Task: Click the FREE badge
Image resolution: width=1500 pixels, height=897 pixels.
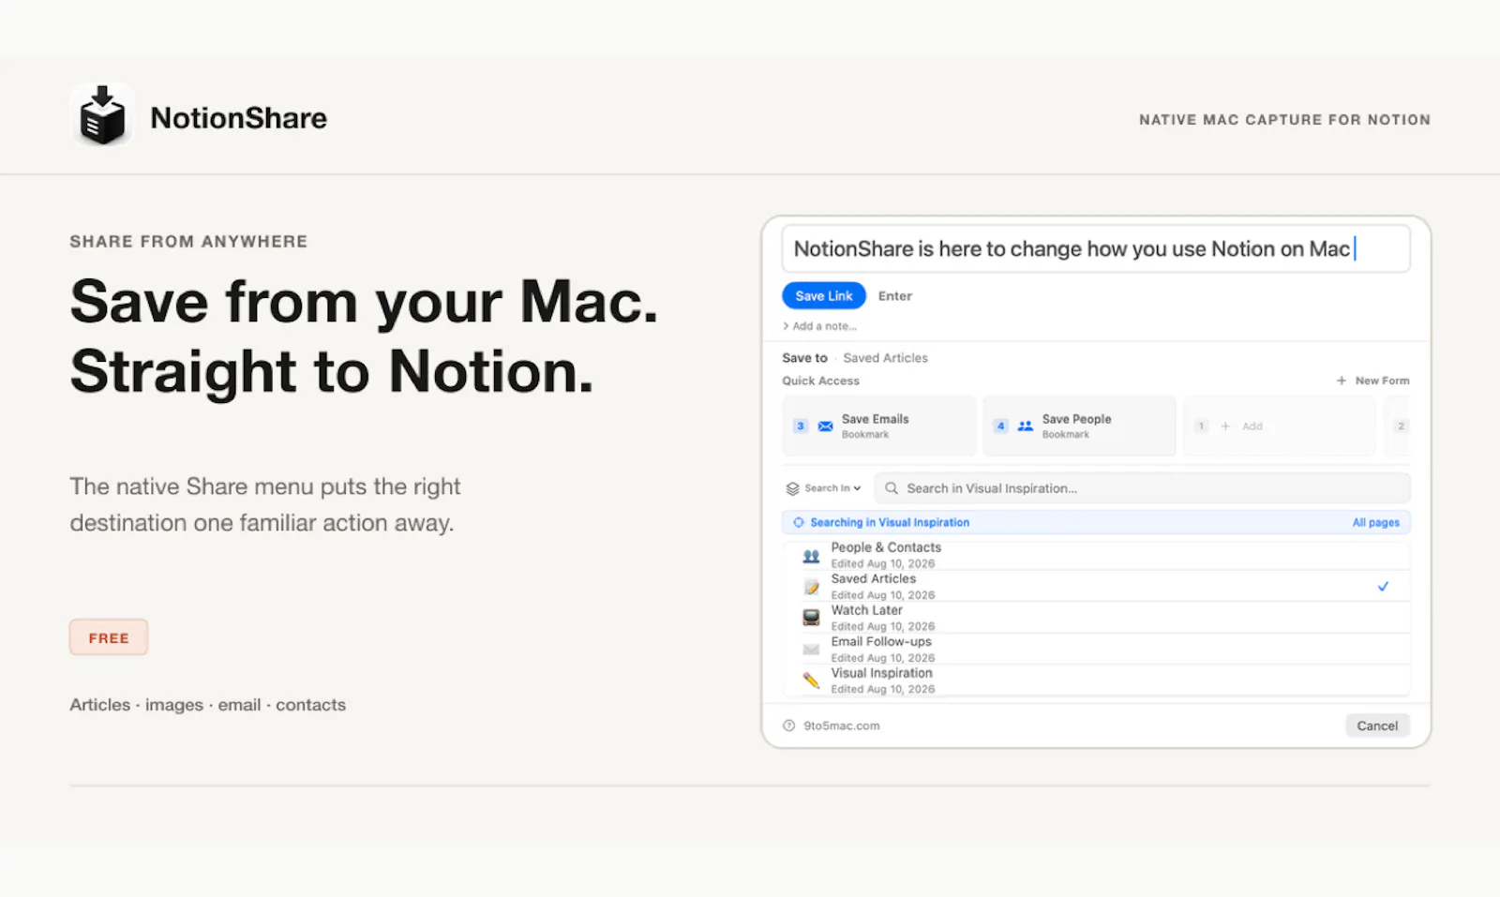Action: (x=109, y=637)
